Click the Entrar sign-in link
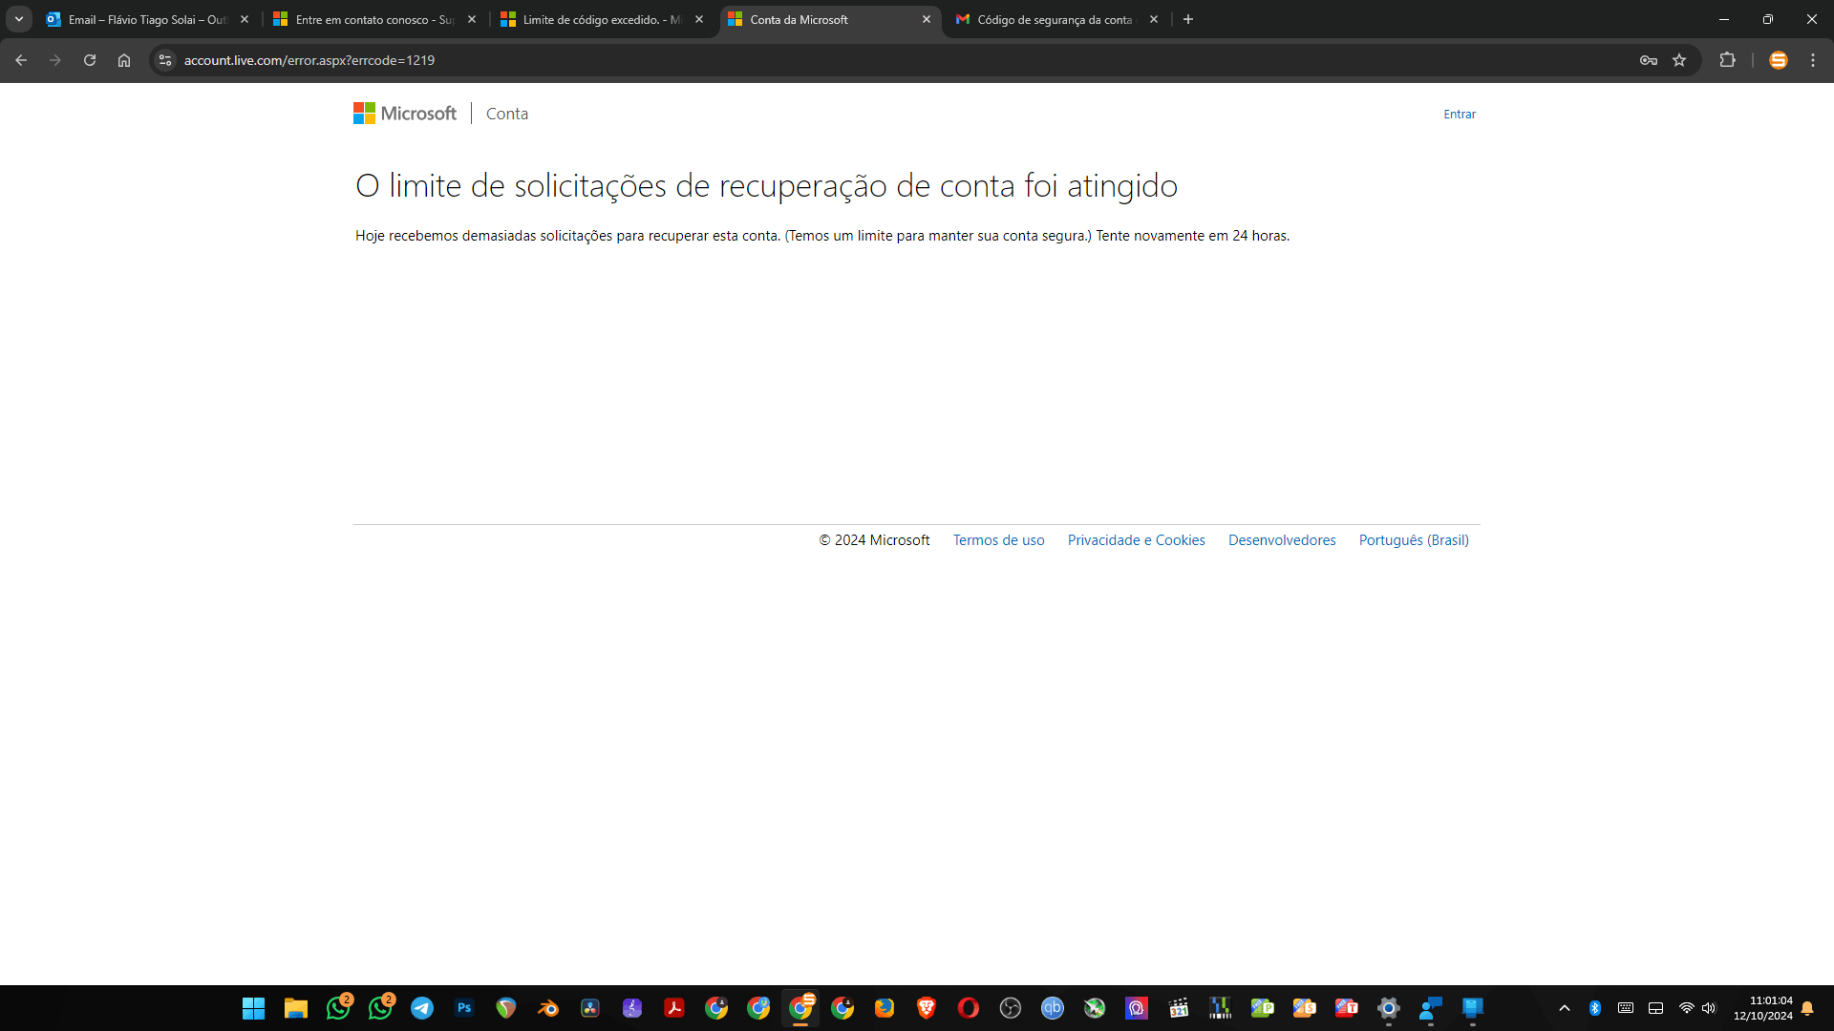1834x1031 pixels. [x=1459, y=114]
